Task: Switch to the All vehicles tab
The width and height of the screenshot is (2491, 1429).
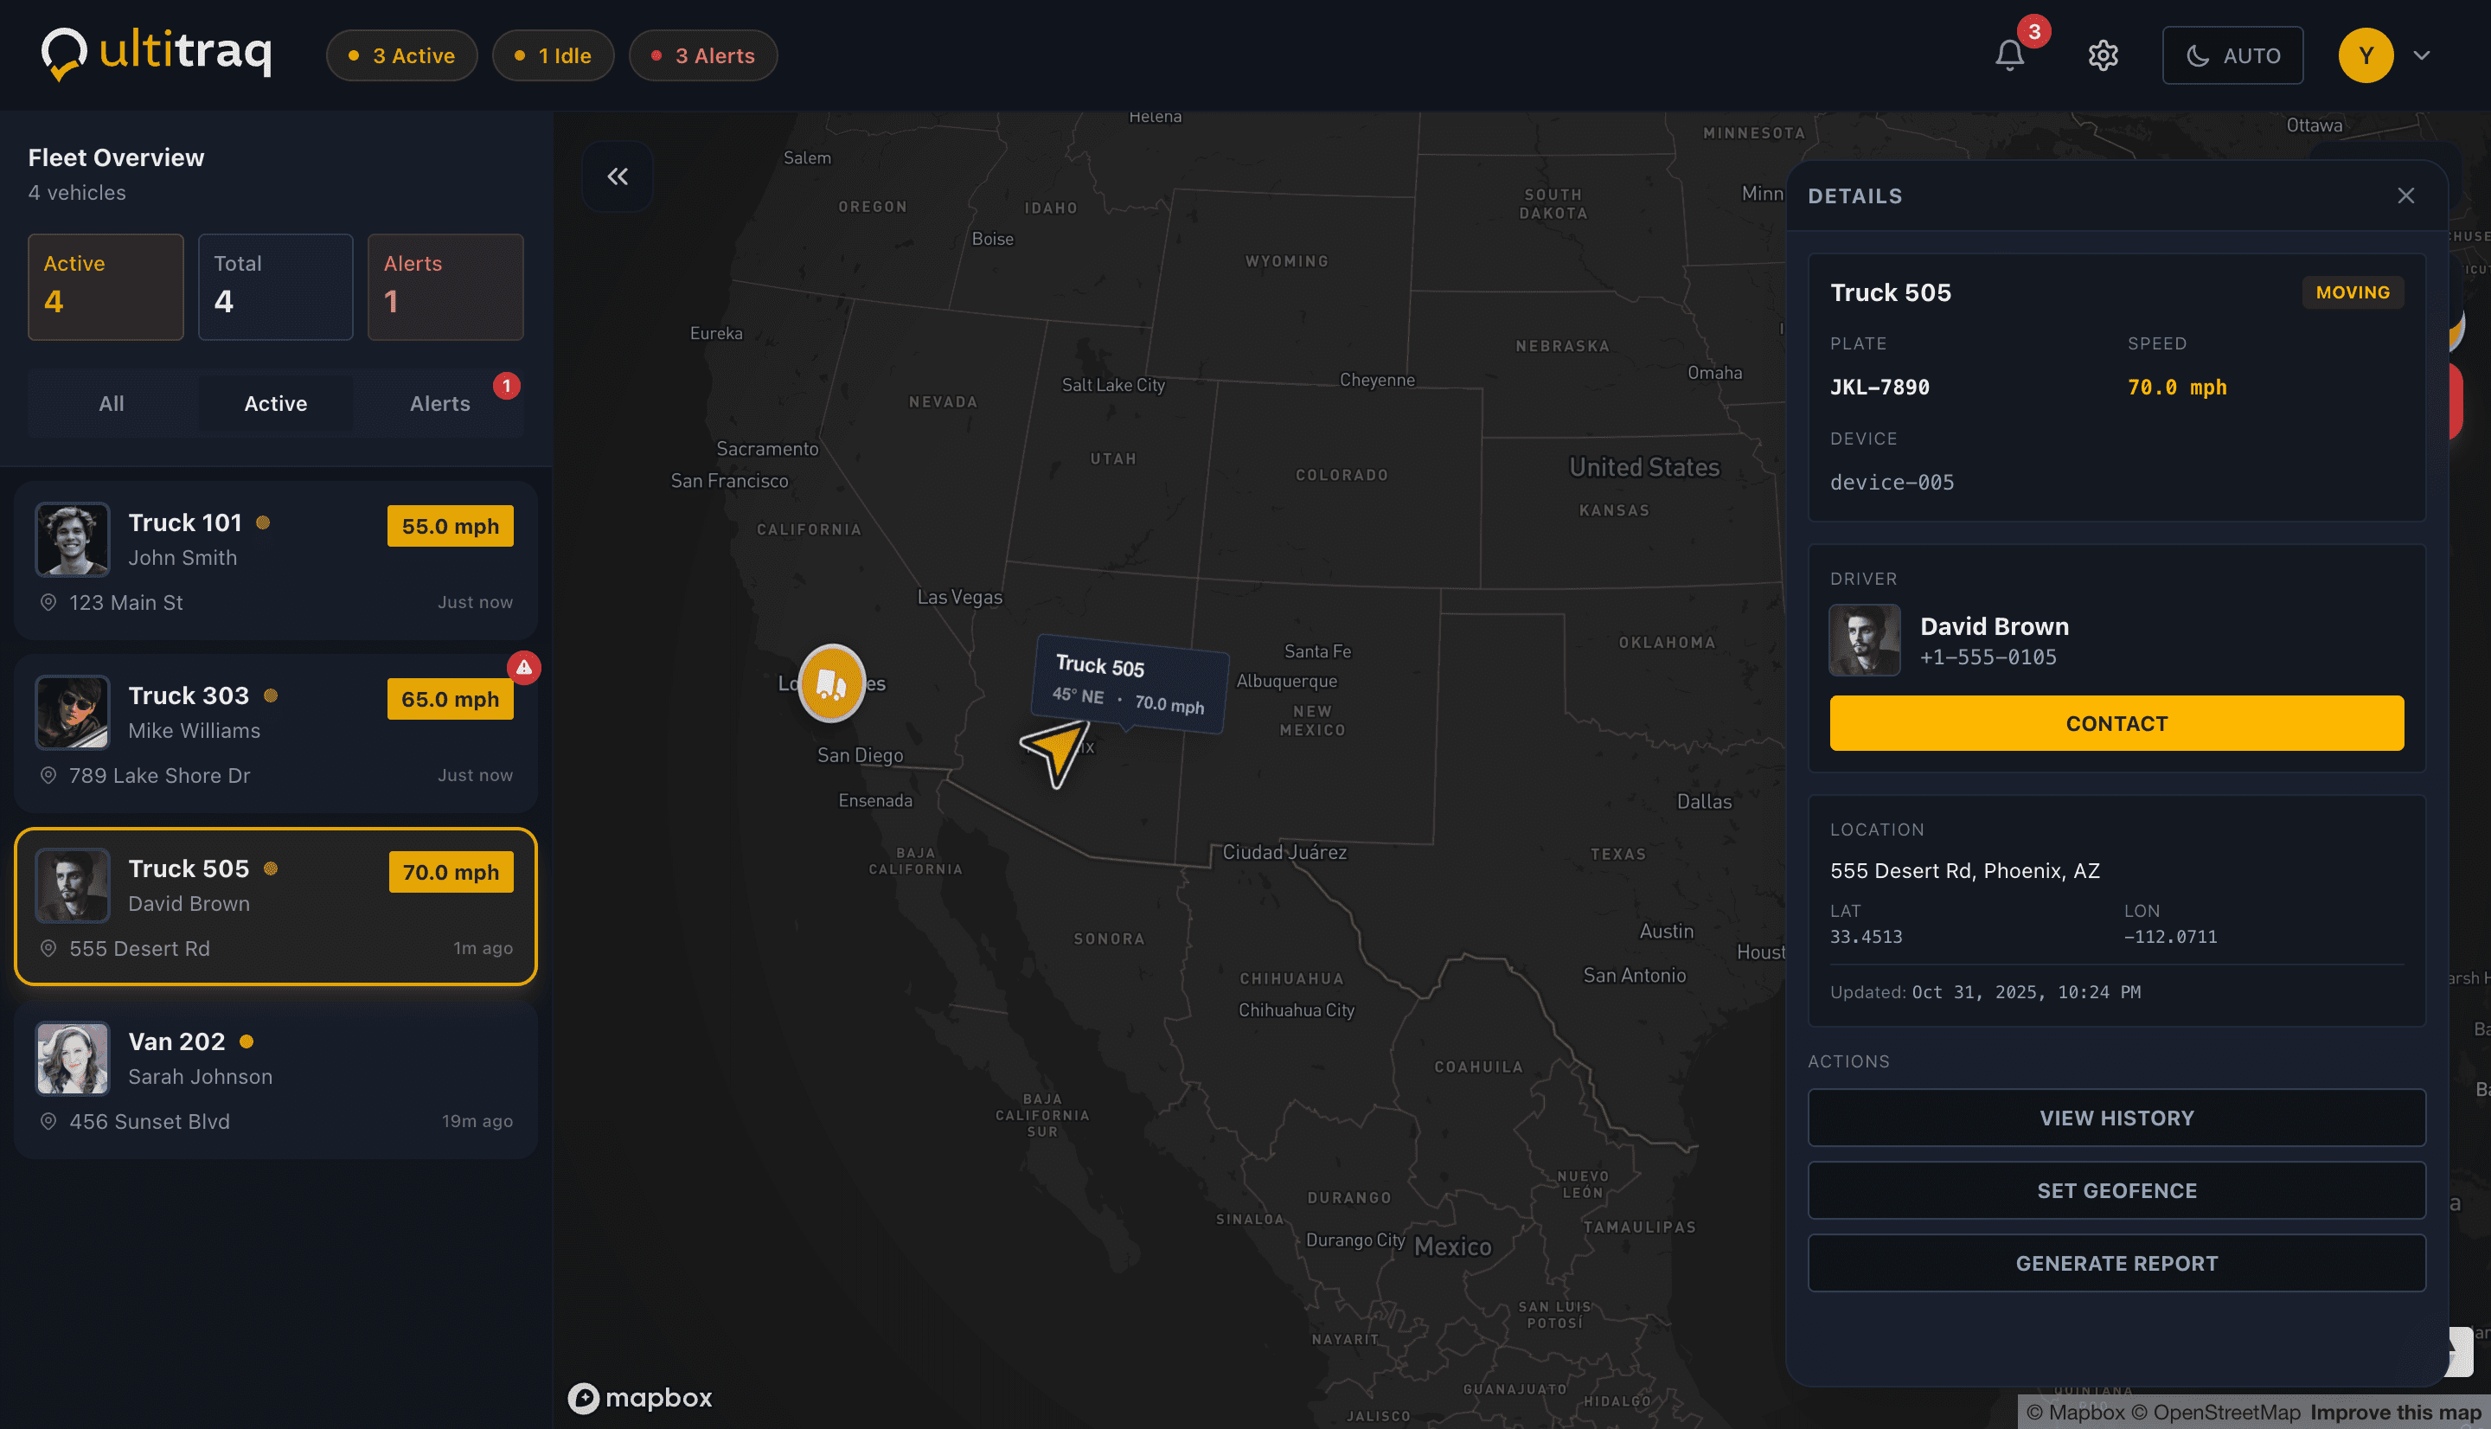Action: click(x=112, y=403)
